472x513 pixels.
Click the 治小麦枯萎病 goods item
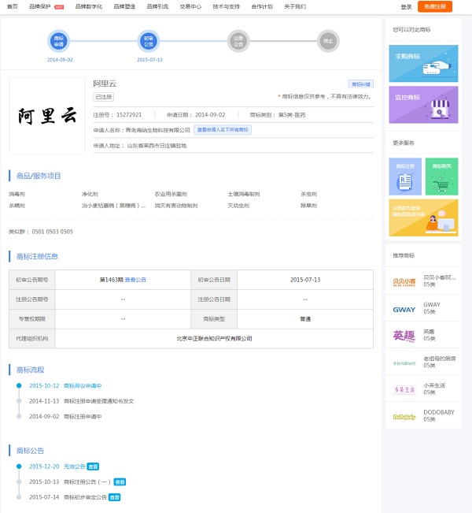[x=113, y=206]
